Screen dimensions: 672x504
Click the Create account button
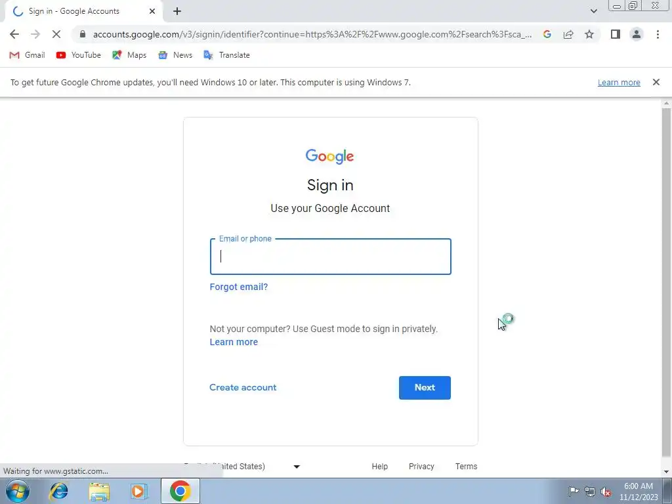point(243,387)
